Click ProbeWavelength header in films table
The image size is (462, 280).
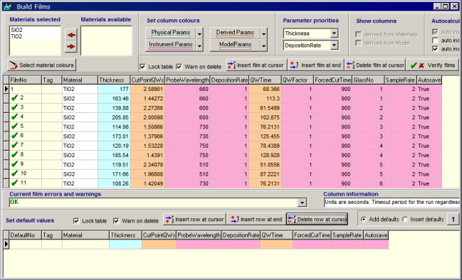tap(187, 80)
